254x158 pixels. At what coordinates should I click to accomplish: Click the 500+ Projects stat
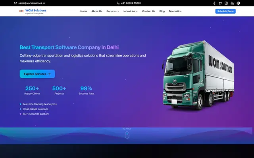click(59, 90)
